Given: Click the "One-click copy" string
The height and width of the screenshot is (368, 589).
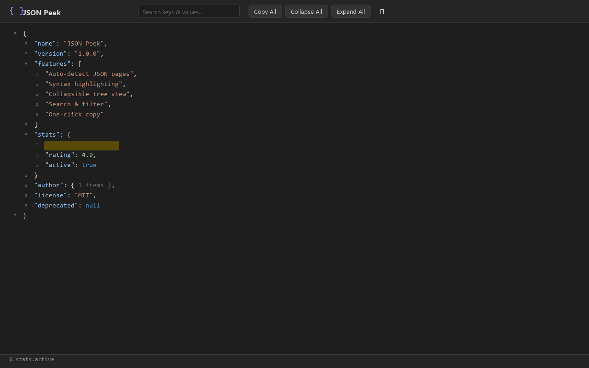Looking at the screenshot, I should (x=75, y=115).
